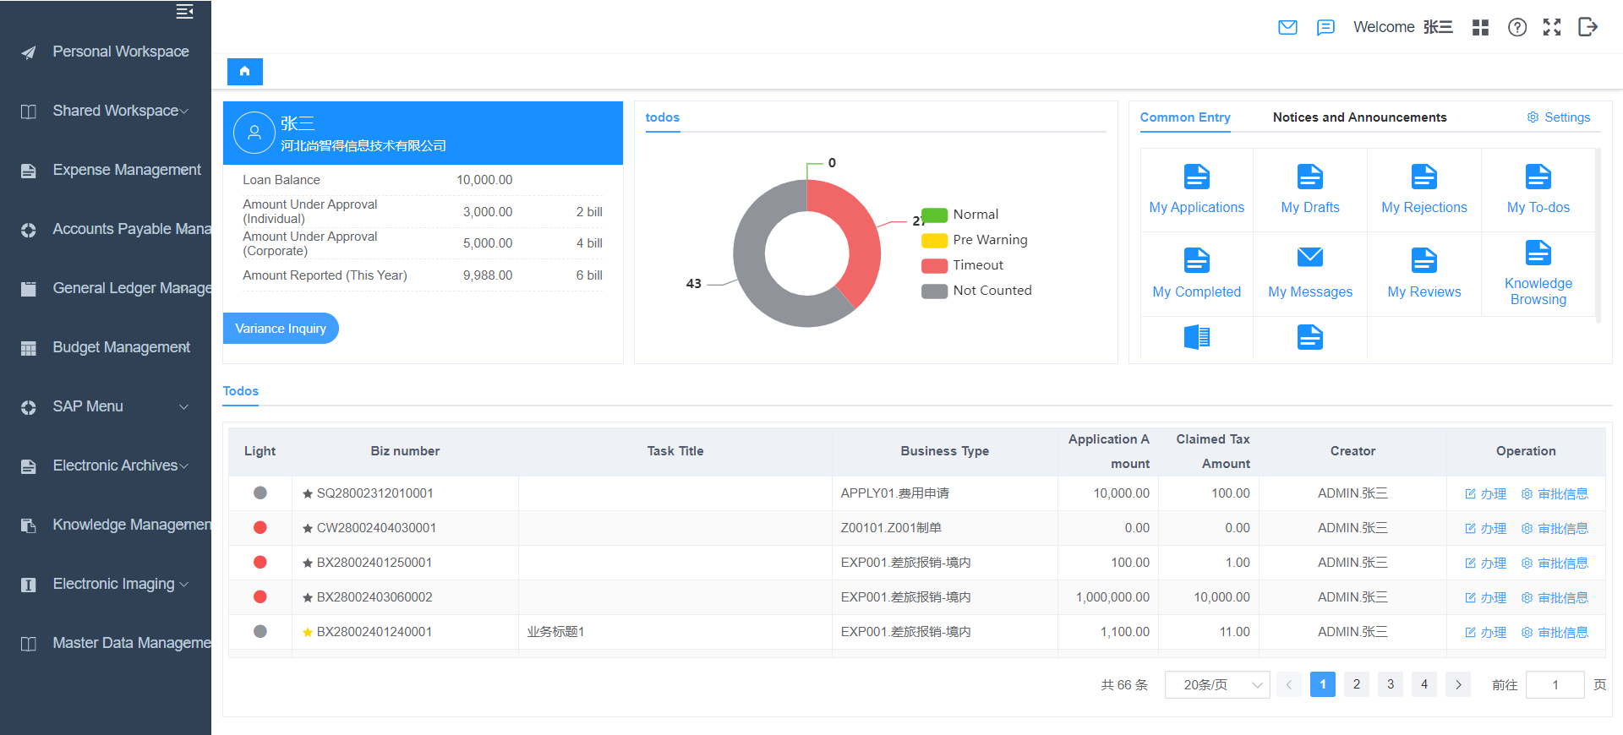Toggle the Normal legend entry
This screenshot has height=735, width=1623.
tap(960, 215)
